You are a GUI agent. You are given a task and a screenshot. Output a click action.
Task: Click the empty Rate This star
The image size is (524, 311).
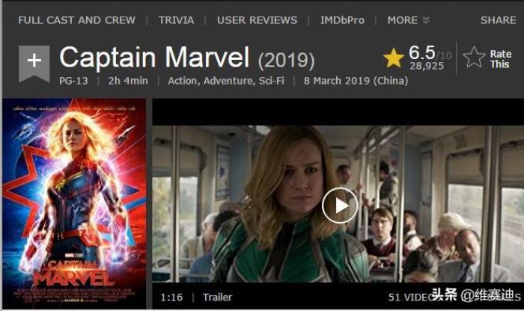coord(474,58)
